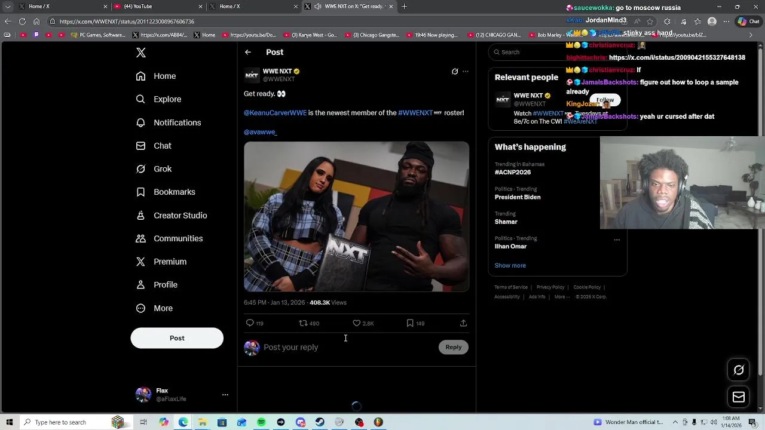Reload the page
The width and height of the screenshot is (765, 430).
(x=22, y=21)
